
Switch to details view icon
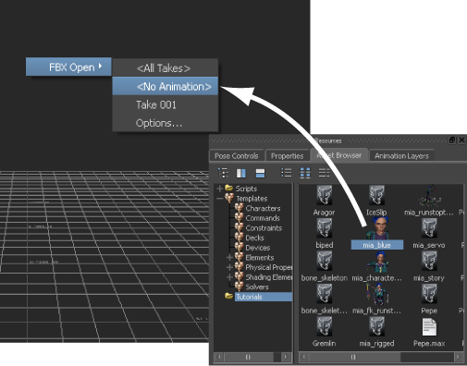324,173
